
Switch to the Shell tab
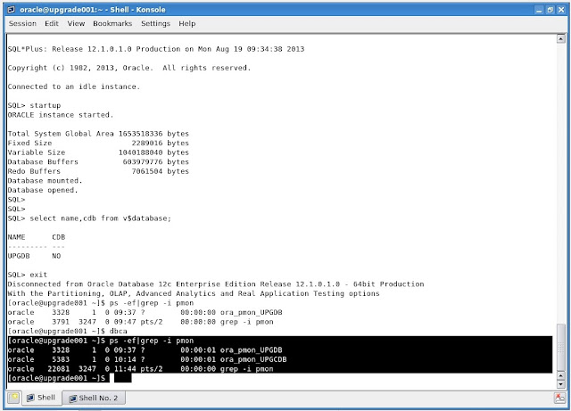[x=42, y=398]
